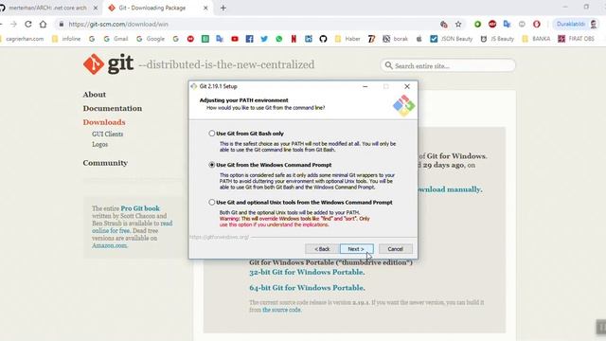Open the red Opera-style extension icon
The width and height of the screenshot is (606, 341).
point(537,24)
